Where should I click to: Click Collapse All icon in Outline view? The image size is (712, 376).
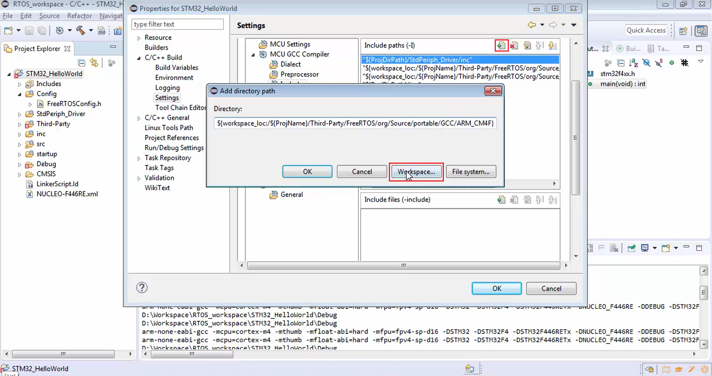point(621,63)
